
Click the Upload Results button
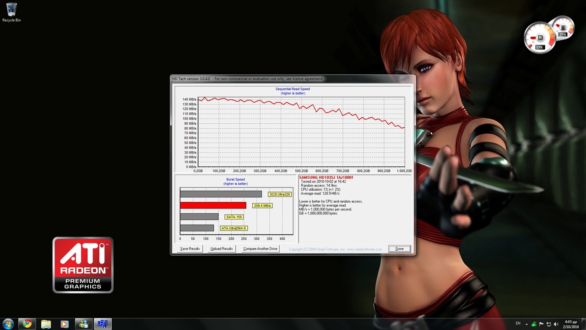click(x=222, y=249)
